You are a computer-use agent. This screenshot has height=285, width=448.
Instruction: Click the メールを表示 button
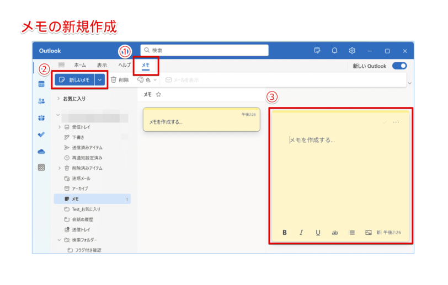(182, 80)
